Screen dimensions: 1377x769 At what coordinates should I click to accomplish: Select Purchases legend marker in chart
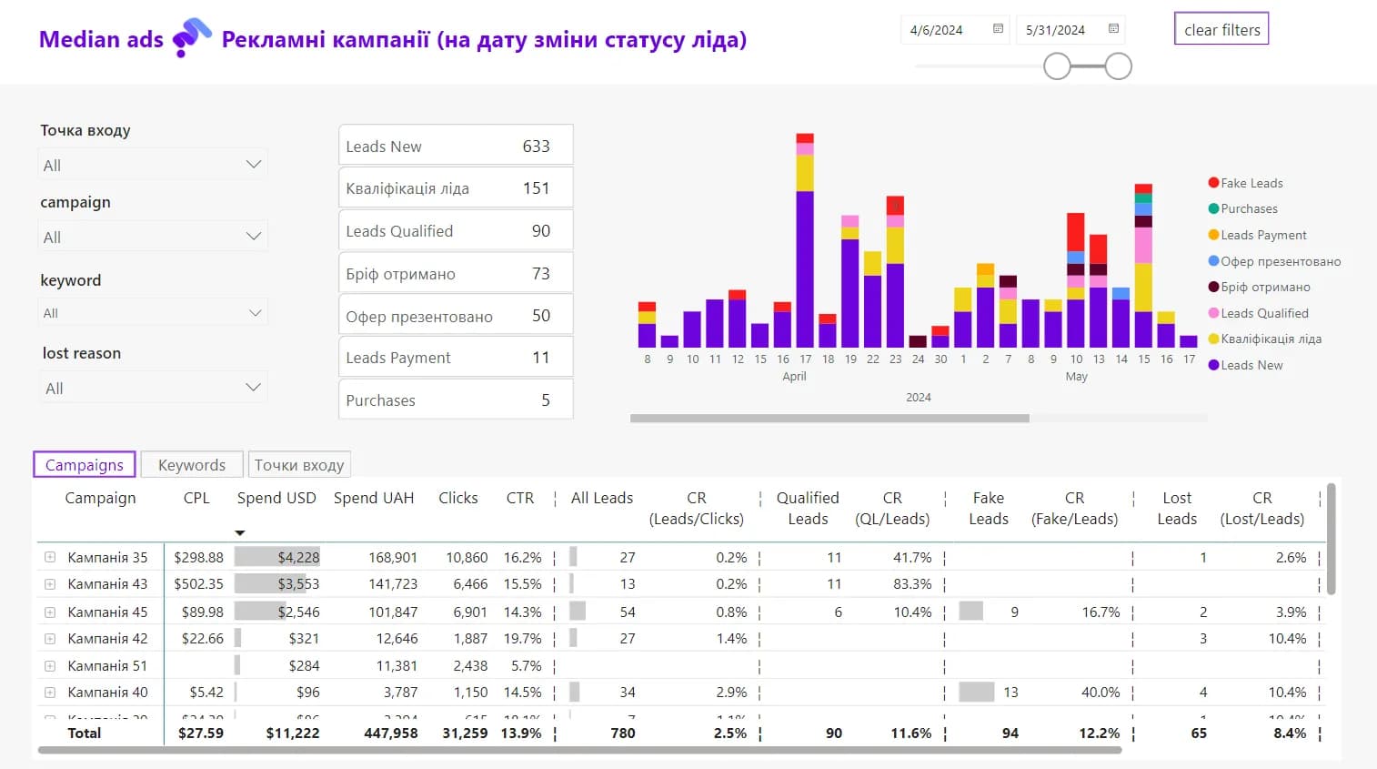pyautogui.click(x=1213, y=209)
